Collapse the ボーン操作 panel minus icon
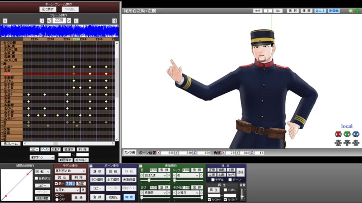The image size is (362, 203). (x=91, y=166)
